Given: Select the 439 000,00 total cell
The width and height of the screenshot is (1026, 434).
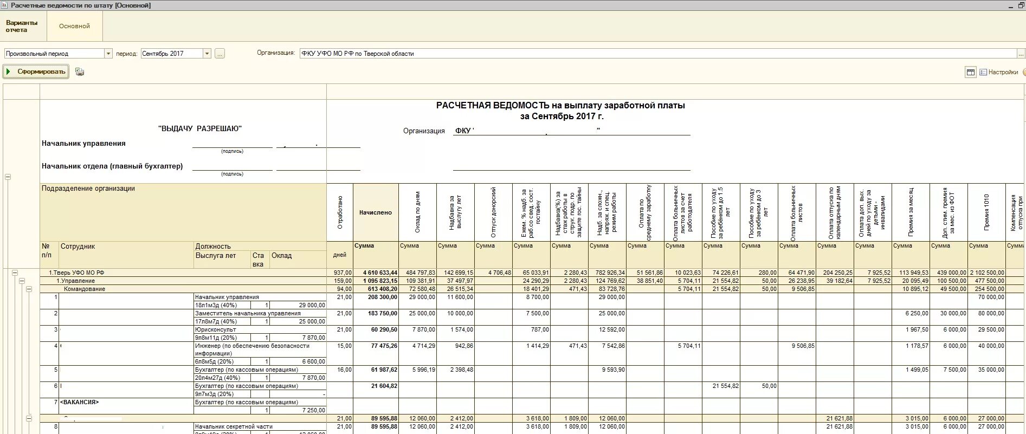Looking at the screenshot, I should (x=948, y=273).
